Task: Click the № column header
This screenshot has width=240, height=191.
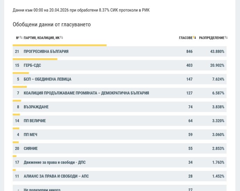Action: 18,38
